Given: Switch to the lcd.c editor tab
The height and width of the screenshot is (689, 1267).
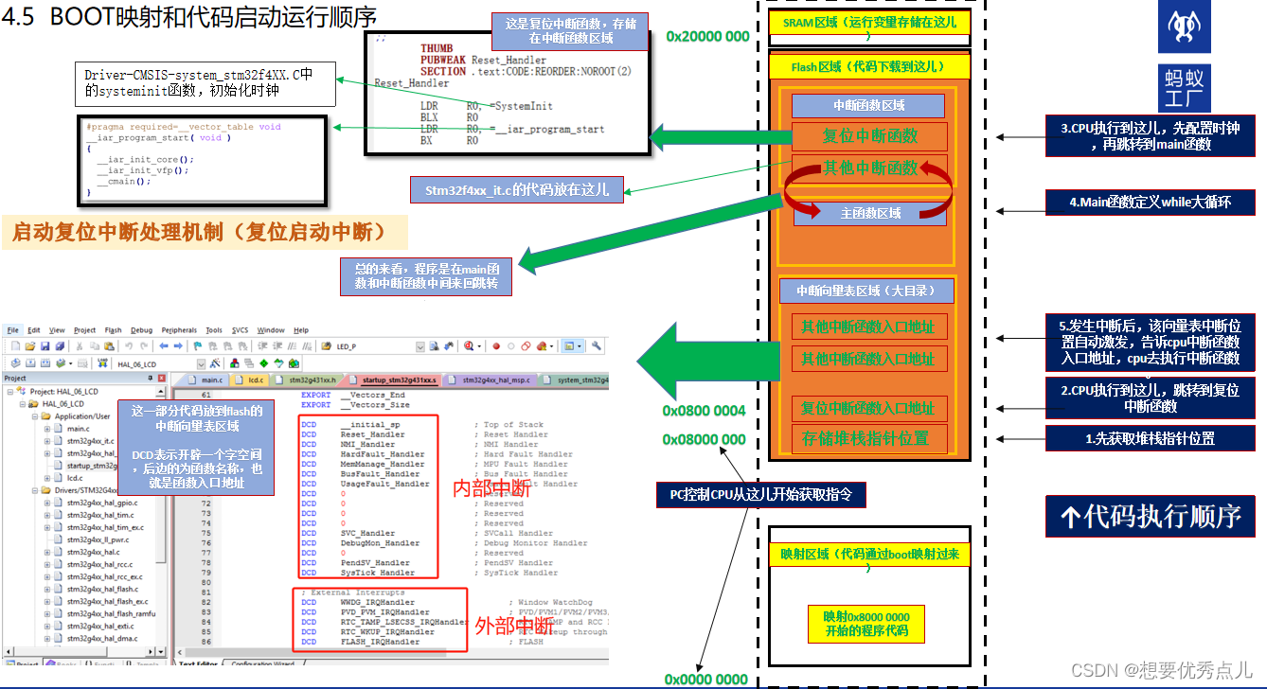Looking at the screenshot, I should coord(250,380).
